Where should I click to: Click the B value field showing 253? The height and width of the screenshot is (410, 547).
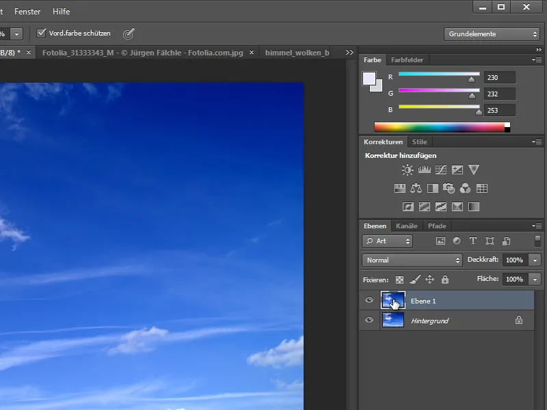[x=499, y=110]
